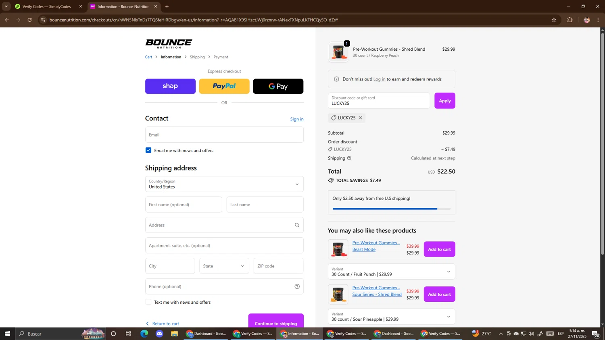Add Beast Mode gummies to cart
Screen dimensions: 605x340
click(x=439, y=249)
